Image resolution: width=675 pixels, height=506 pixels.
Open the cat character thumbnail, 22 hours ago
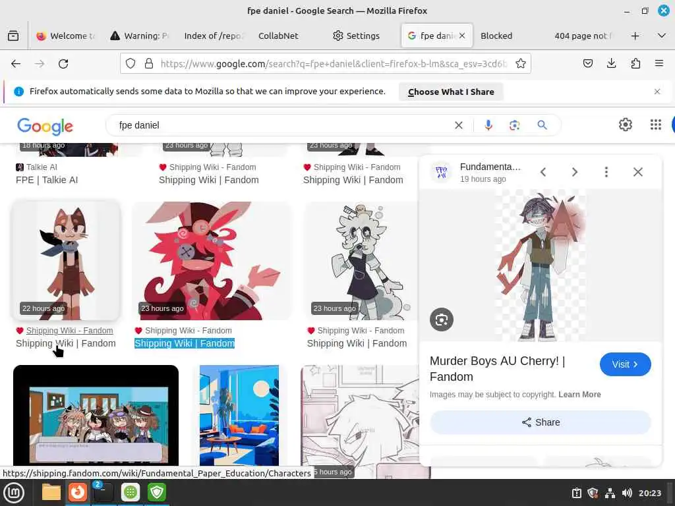[66, 261]
